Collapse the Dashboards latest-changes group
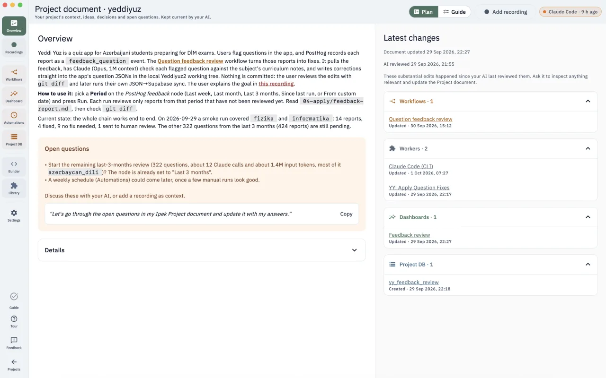This screenshot has width=606, height=378. tap(588, 217)
